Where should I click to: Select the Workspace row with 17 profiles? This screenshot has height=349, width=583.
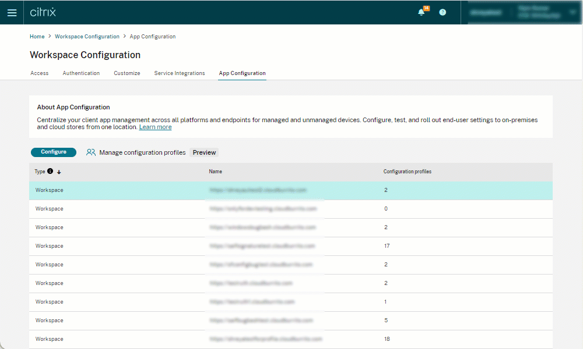290,246
